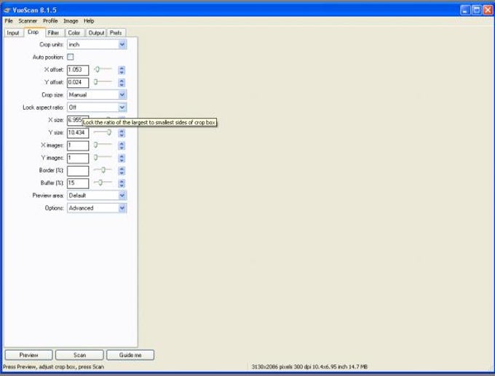Click the Preview button
495x376 pixels.
(x=28, y=355)
